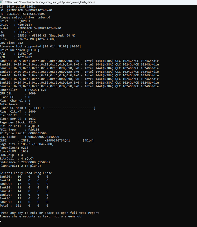Click drive entry '0: (KINGSTON OM8PGP41024N-A0'

tap(26, 10)
